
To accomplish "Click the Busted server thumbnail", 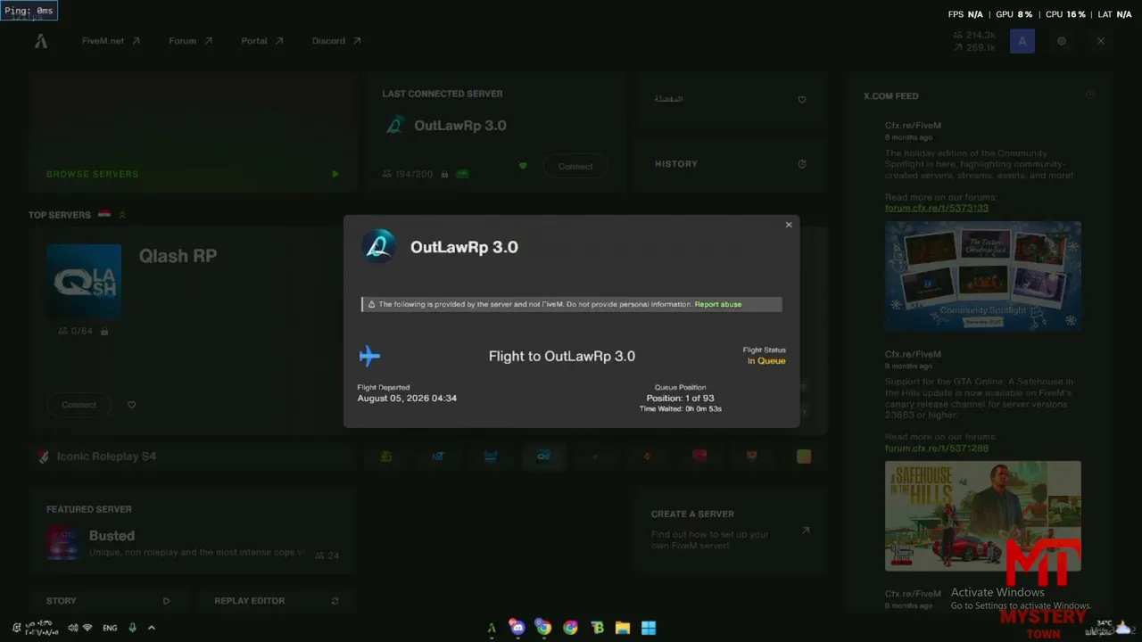I will coord(63,543).
